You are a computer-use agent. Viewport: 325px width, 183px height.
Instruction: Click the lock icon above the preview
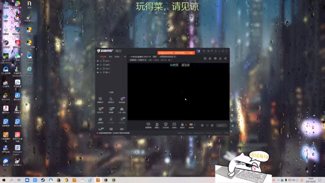tap(210, 58)
